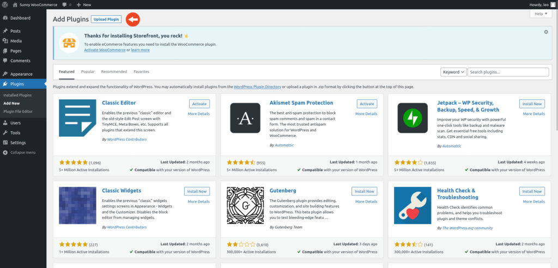
Task: Click the plus New item in admin bar
Action: [83, 4]
